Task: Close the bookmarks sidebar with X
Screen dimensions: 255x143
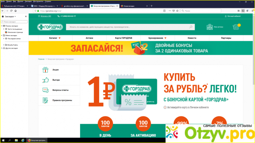Action: (x=26, y=16)
